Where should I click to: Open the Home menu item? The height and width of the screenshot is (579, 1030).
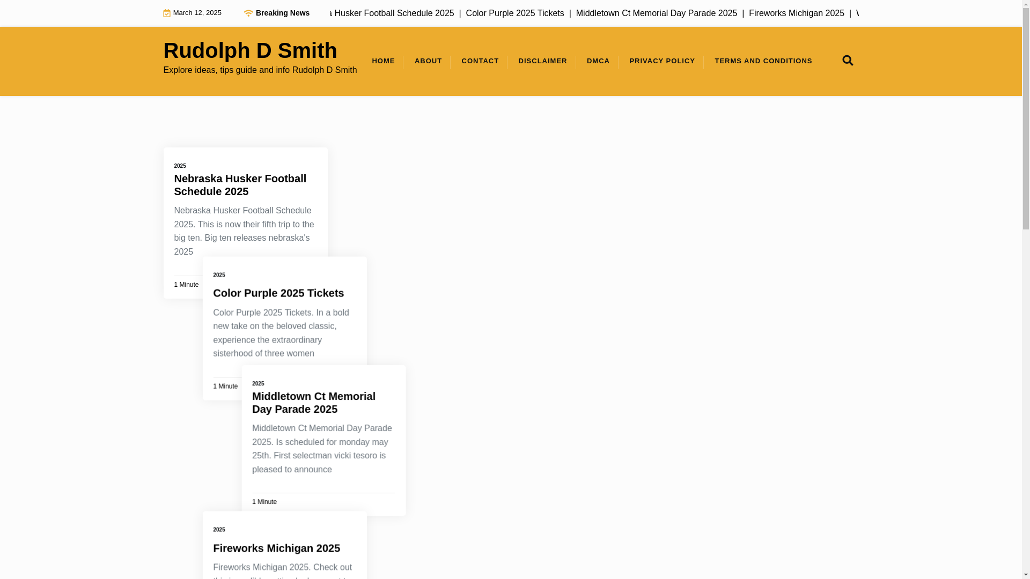pos(383,61)
